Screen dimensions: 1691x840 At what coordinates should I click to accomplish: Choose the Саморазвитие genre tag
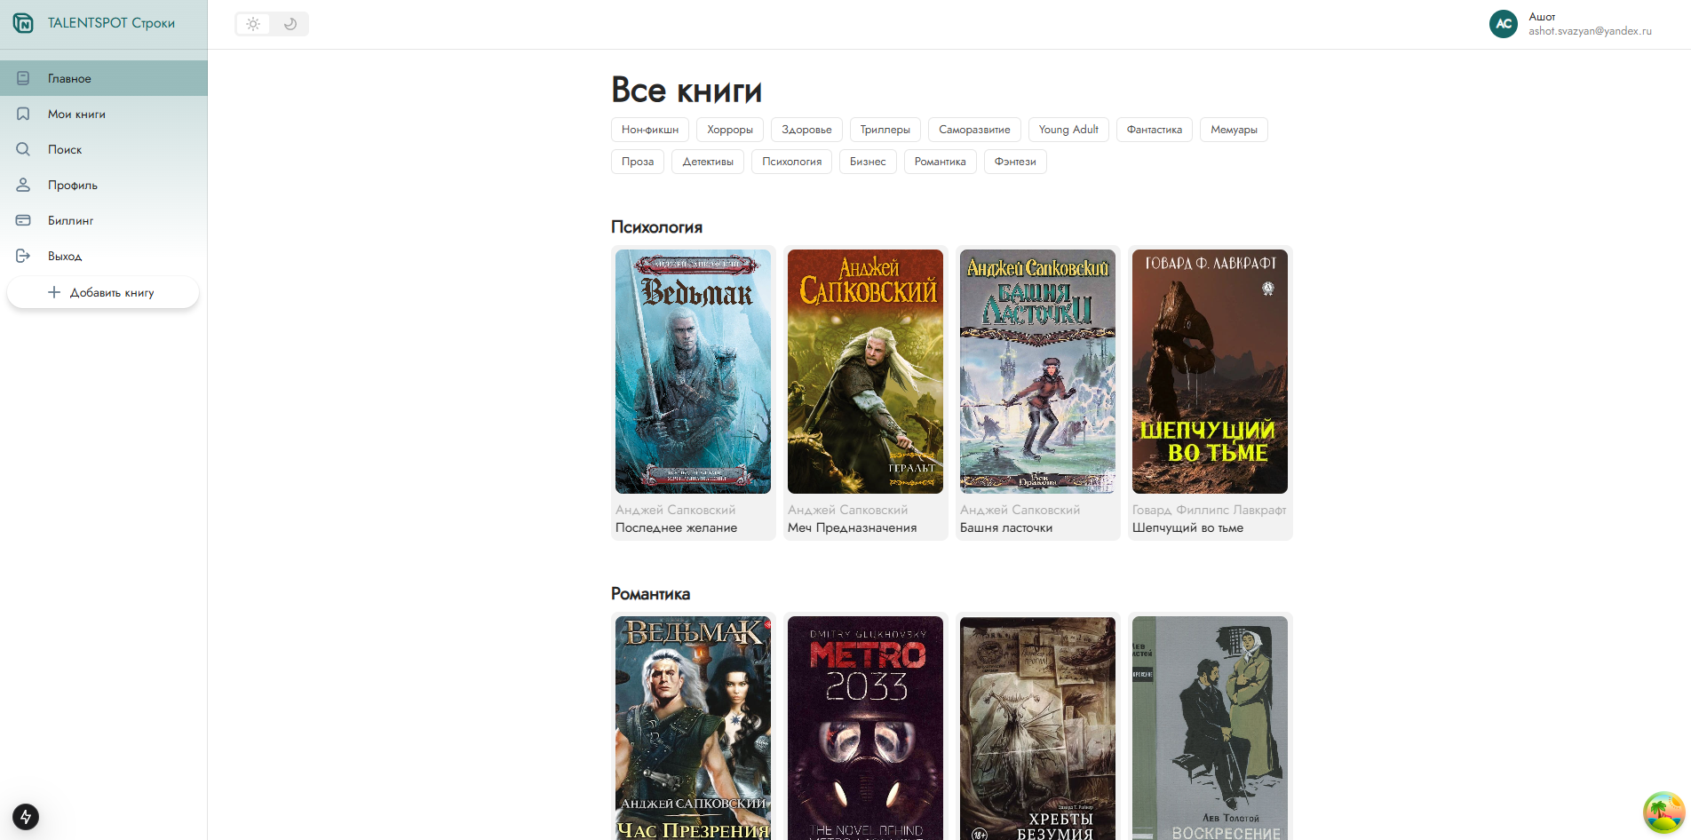(x=974, y=130)
